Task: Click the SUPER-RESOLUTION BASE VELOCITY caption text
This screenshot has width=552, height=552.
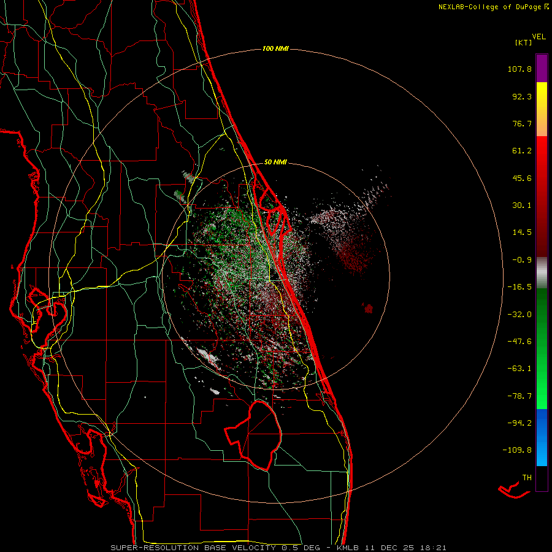Action: tap(193, 548)
